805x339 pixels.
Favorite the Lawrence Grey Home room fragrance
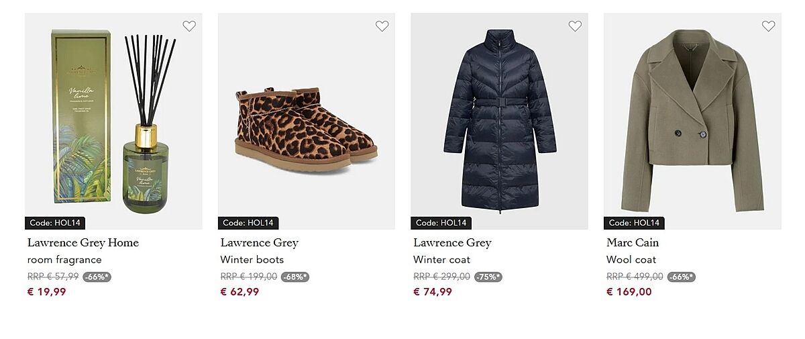[x=189, y=26]
